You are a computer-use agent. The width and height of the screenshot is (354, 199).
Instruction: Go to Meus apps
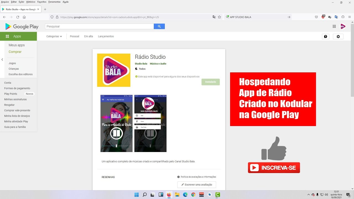(x=17, y=45)
